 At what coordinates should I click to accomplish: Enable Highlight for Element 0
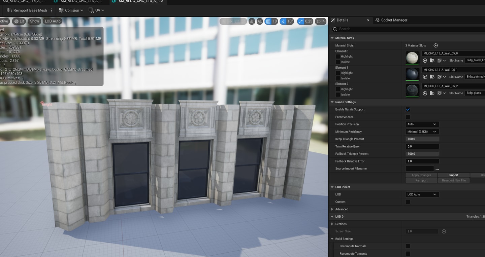click(x=338, y=57)
